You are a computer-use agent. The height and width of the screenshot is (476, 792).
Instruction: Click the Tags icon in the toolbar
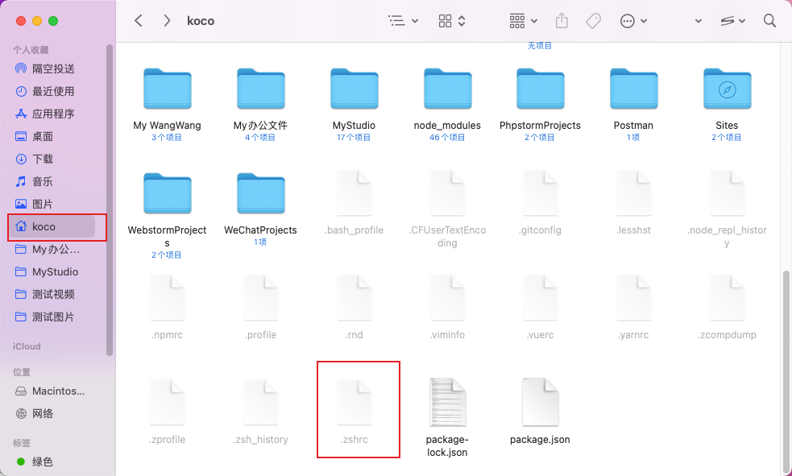593,20
